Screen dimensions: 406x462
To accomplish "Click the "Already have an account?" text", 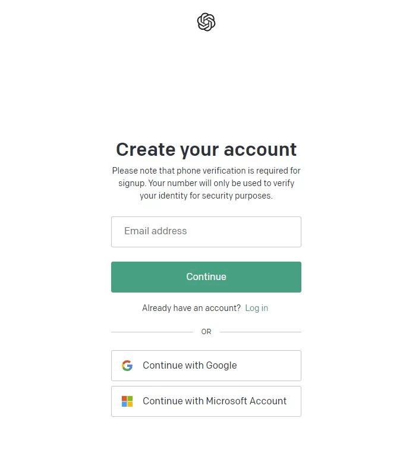I will coord(191,308).
